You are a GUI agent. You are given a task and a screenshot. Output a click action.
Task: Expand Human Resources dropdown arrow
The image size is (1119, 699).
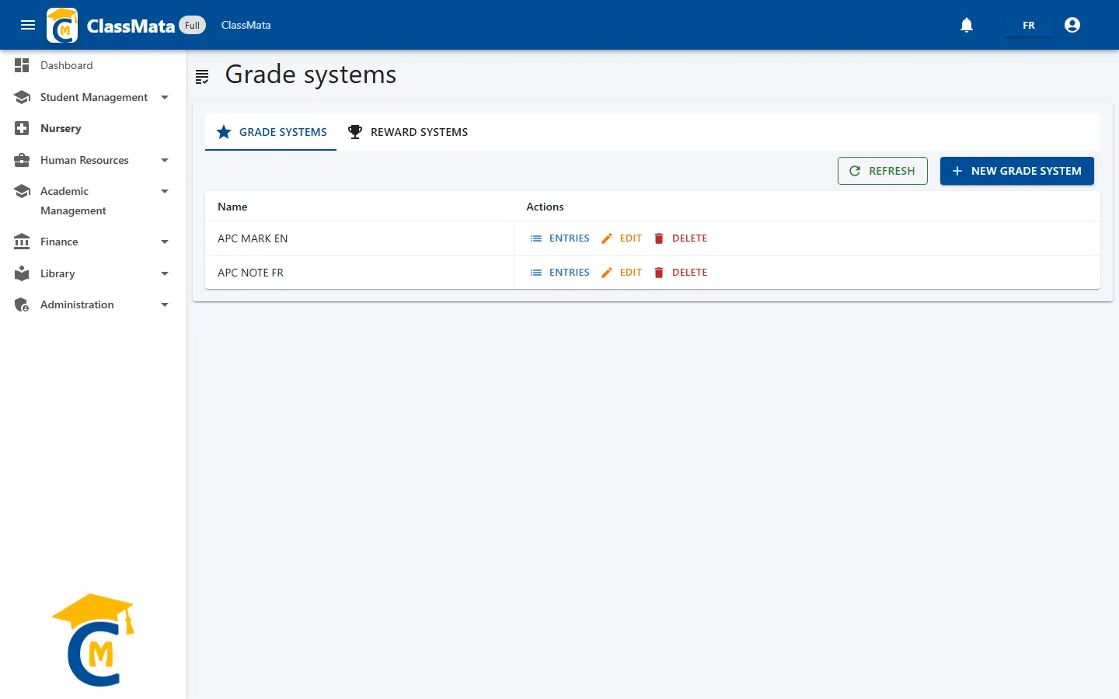165,160
